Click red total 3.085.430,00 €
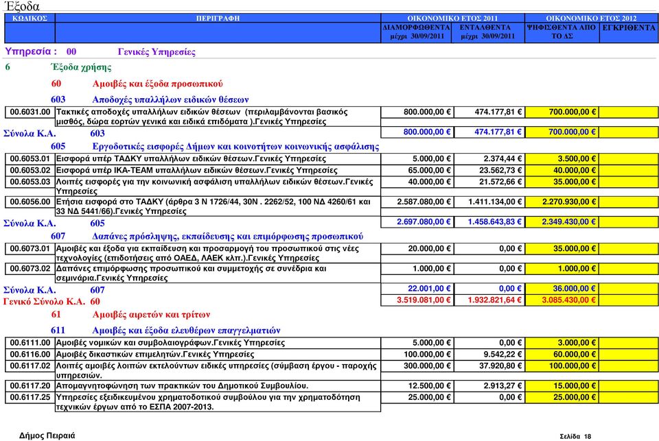This screenshot has height=441, width=659. click(562, 300)
